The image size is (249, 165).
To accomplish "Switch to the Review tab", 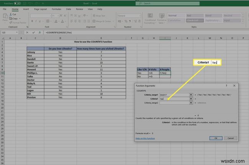I will pos(79,9).
